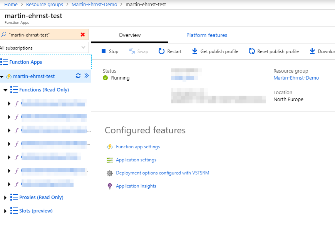Click Get publish profile label
The height and width of the screenshot is (239, 335).
point(219,51)
